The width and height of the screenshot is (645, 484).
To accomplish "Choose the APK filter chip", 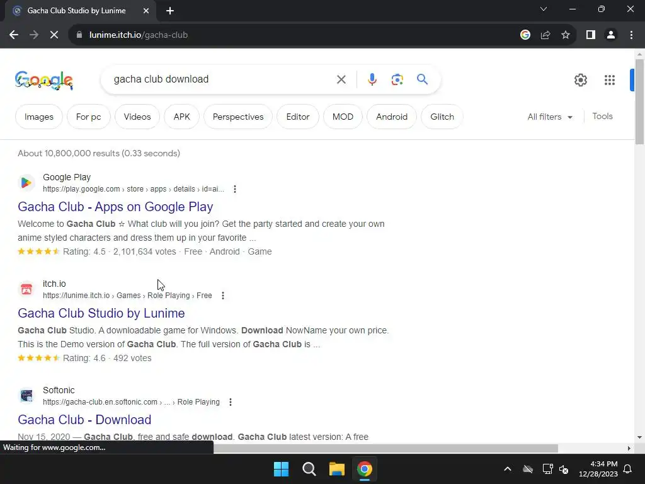I will (181, 117).
